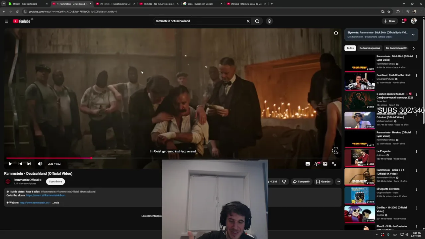The width and height of the screenshot is (425, 239).
Task: Play Gorillaz - 19-2000 title
Action: pos(391,209)
